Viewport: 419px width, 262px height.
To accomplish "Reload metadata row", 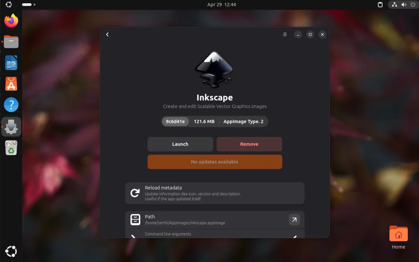I will click(214, 193).
